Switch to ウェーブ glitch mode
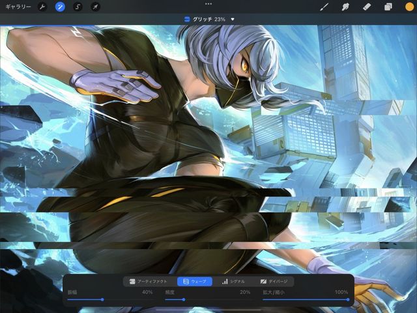 (195, 281)
